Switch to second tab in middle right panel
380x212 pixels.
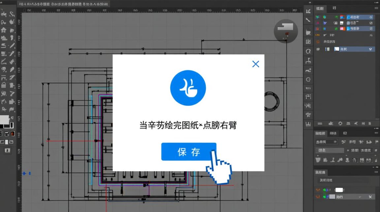click(x=333, y=133)
